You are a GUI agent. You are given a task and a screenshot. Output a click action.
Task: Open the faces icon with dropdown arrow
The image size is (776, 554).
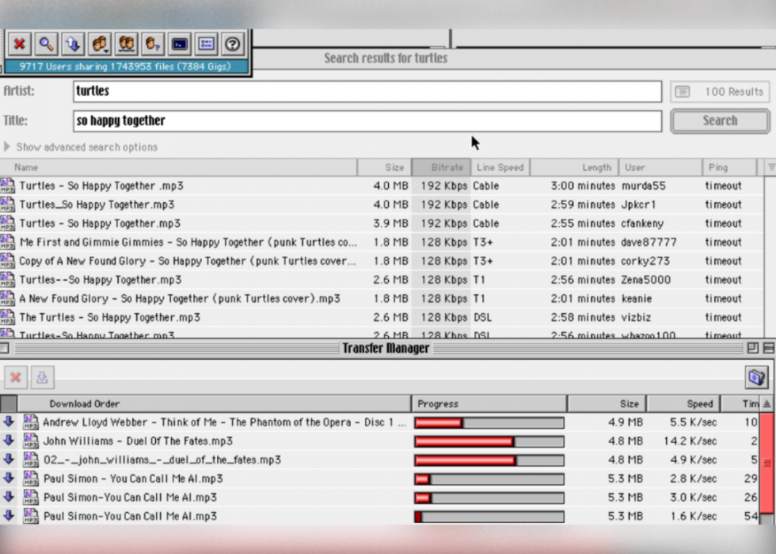[100, 44]
